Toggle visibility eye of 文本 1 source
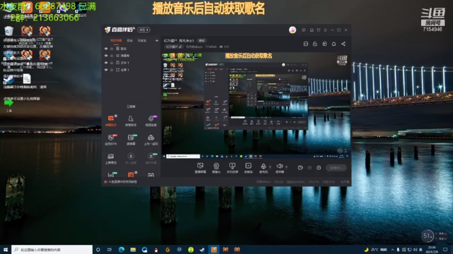This screenshot has width=453, height=254. [106, 63]
